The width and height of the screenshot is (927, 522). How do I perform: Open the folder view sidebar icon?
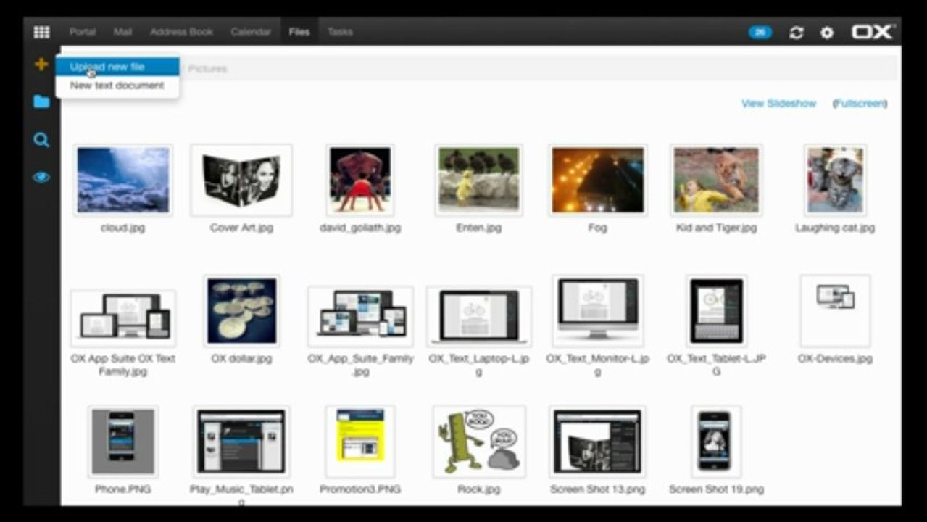(x=41, y=101)
